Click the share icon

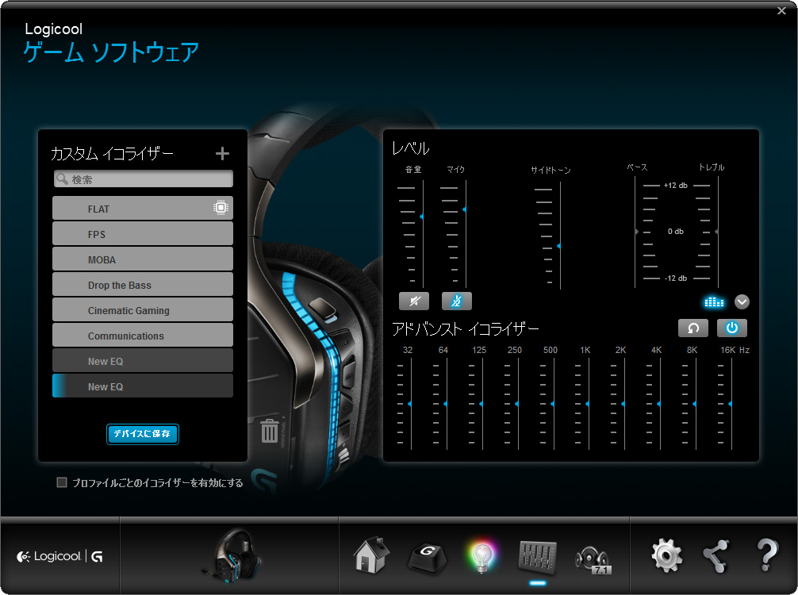point(716,556)
